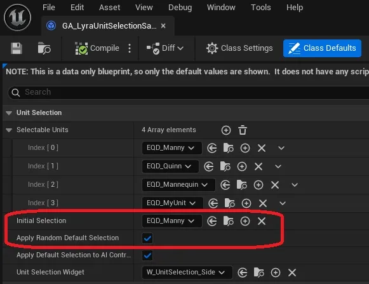Viewport: 369px width, 284px height.
Task: Click the Save blueprint floppy disk icon
Action: coord(17,48)
